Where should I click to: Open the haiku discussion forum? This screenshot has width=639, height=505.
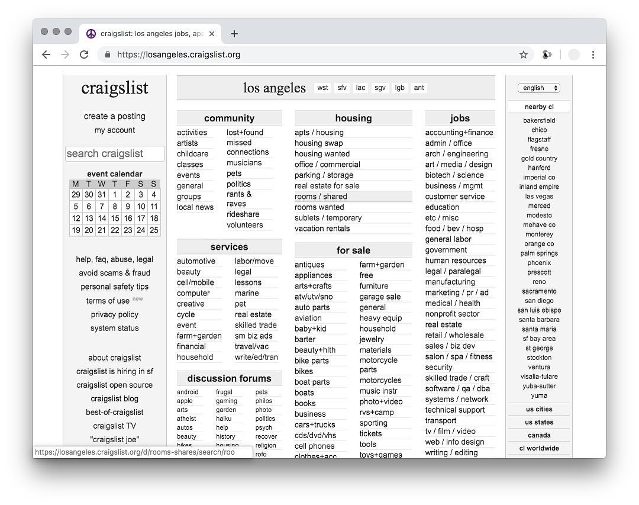pyautogui.click(x=223, y=419)
